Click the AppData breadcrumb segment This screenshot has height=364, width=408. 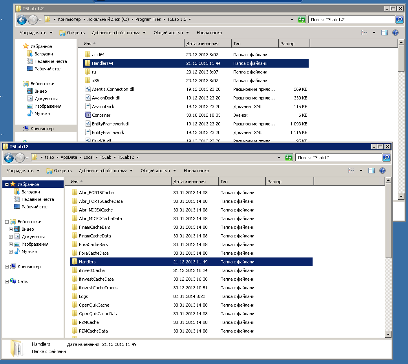pos(68,157)
